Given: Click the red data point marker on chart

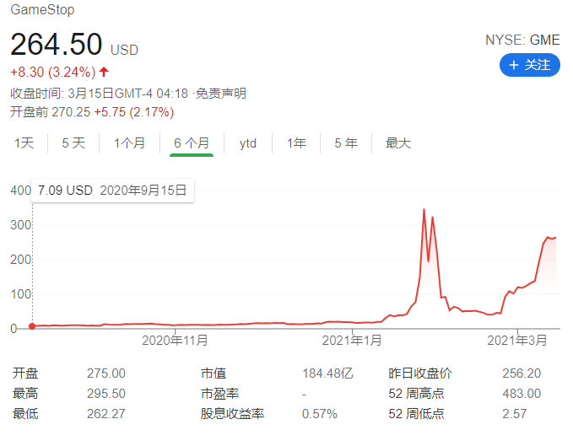Looking at the screenshot, I should tap(32, 326).
